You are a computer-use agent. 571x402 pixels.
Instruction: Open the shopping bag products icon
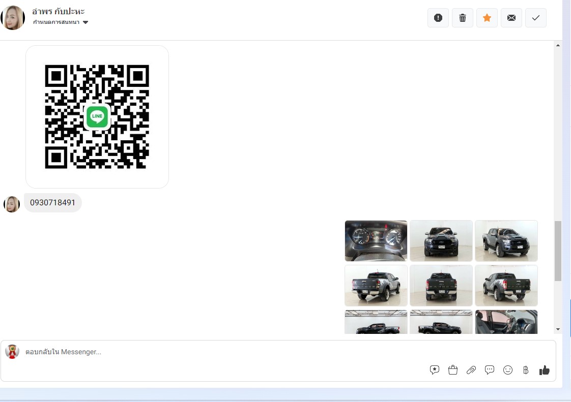[x=452, y=370]
